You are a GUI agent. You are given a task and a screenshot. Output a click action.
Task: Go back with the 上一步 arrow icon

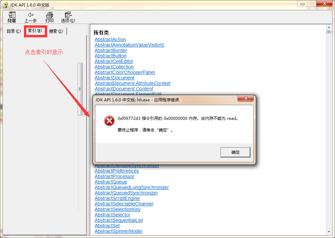click(30, 15)
